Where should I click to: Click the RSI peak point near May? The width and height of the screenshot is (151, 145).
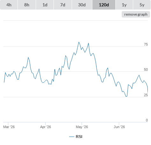coord(79,42)
